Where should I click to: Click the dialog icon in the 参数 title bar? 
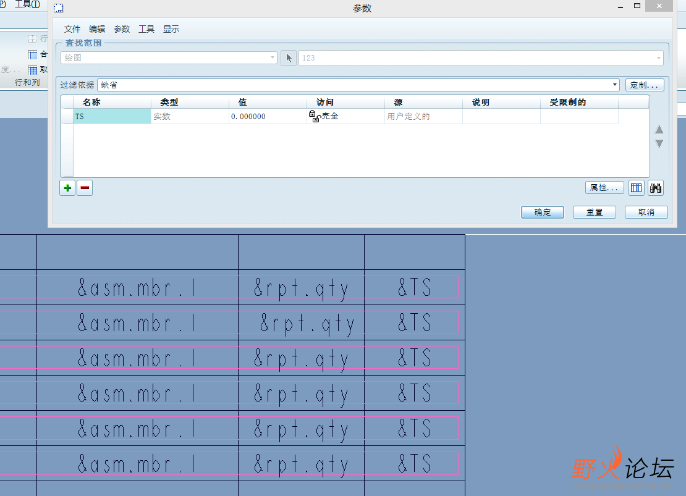coord(59,8)
